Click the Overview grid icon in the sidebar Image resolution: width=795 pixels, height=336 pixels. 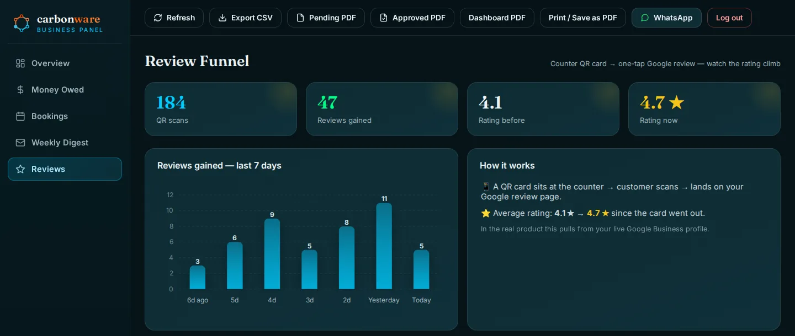pos(20,63)
